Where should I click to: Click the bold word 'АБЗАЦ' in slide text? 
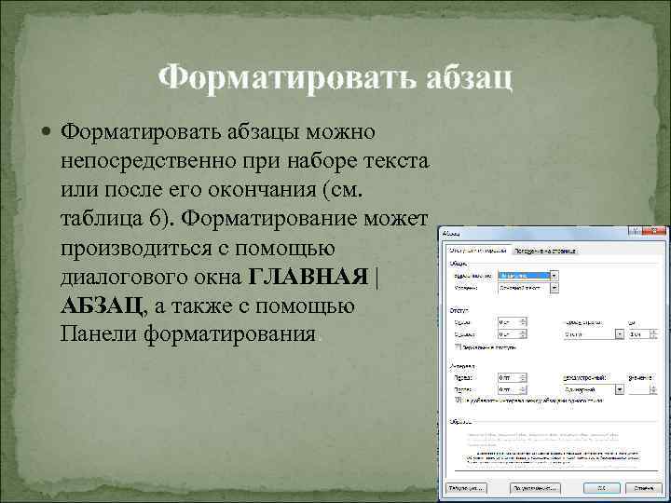pyautogui.click(x=102, y=306)
